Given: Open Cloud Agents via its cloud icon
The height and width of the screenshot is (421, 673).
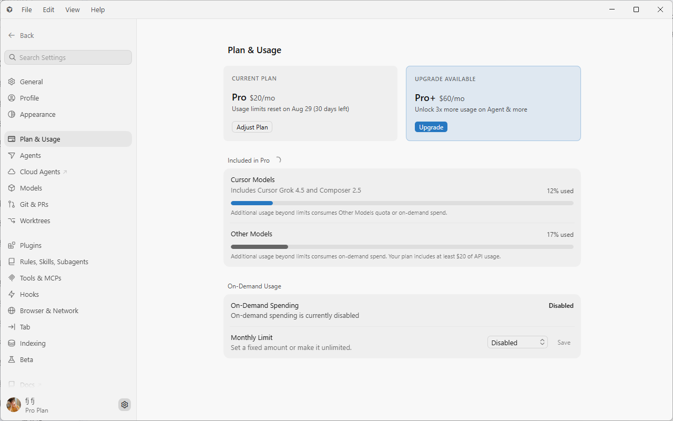Looking at the screenshot, I should [12, 172].
